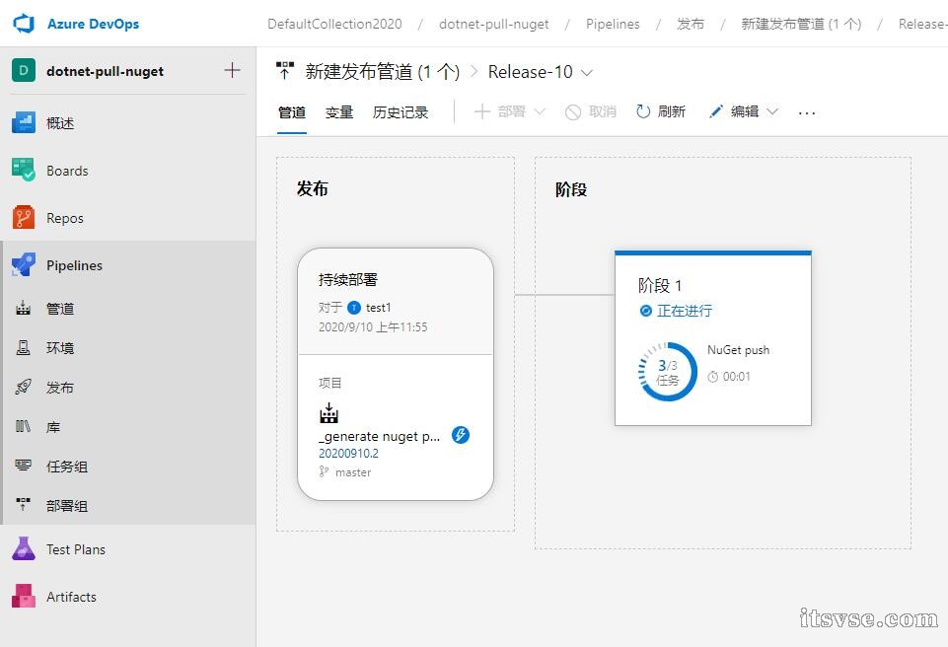Switch to the 变量 variables tab
948x647 pixels.
click(x=339, y=112)
